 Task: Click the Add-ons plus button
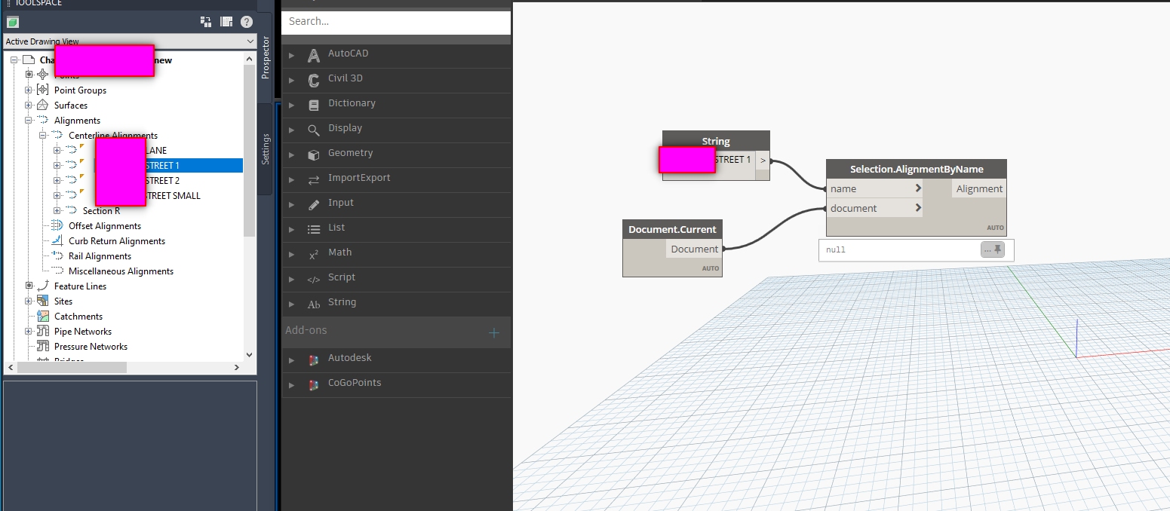[x=494, y=332]
